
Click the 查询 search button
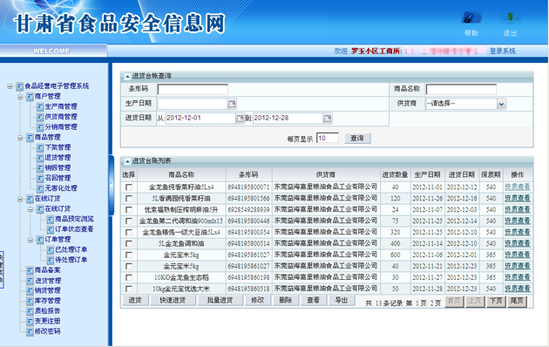[x=357, y=139]
